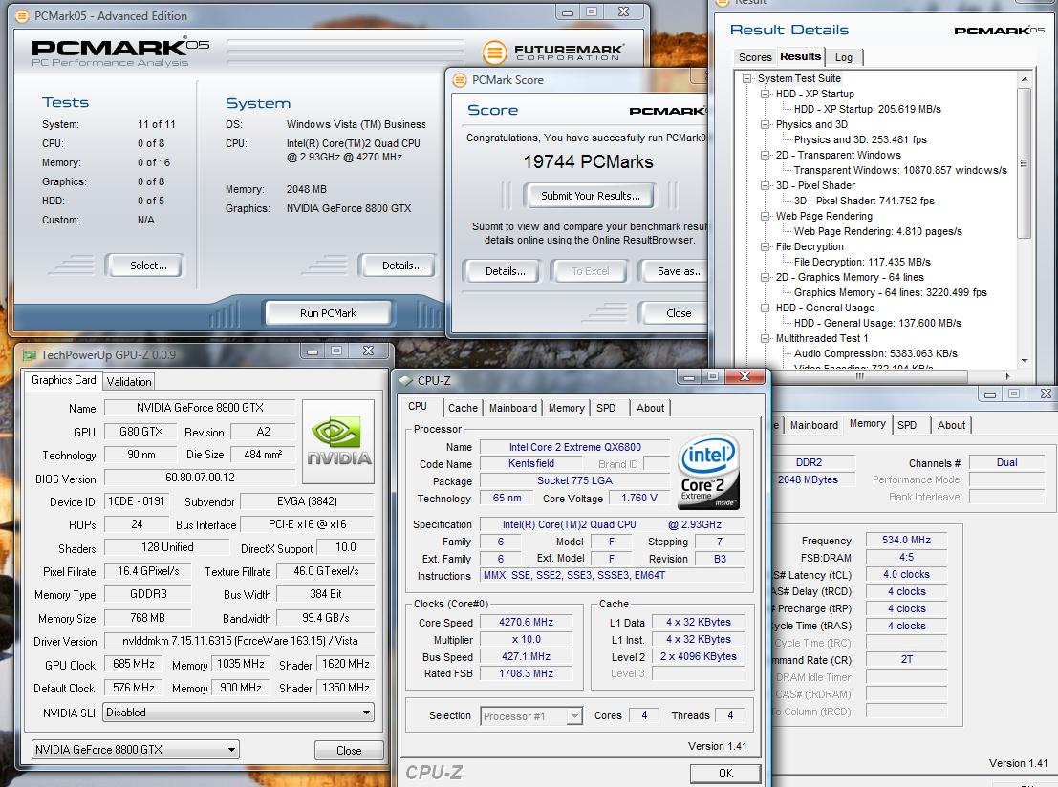Select the Physics and 3D: 253.481 fps row
This screenshot has width=1058, height=787.
tap(860, 139)
